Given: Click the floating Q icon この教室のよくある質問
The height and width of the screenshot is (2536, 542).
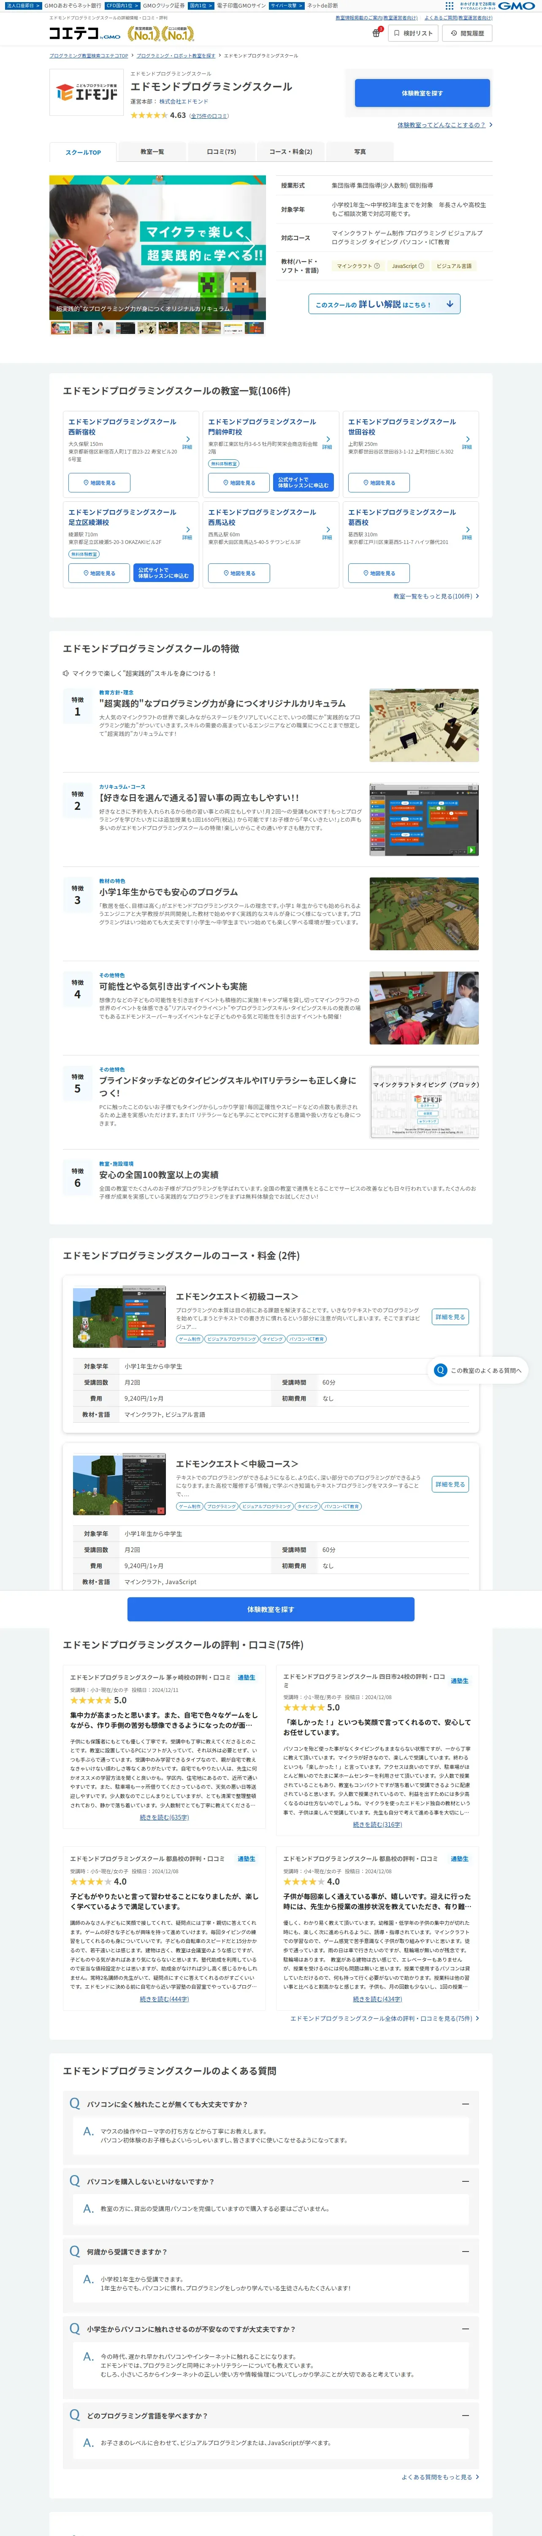Looking at the screenshot, I should tap(441, 1370).
